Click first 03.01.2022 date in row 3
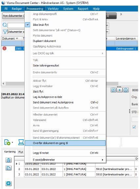Screen dimensions: 140x189 tap(32, 175)
